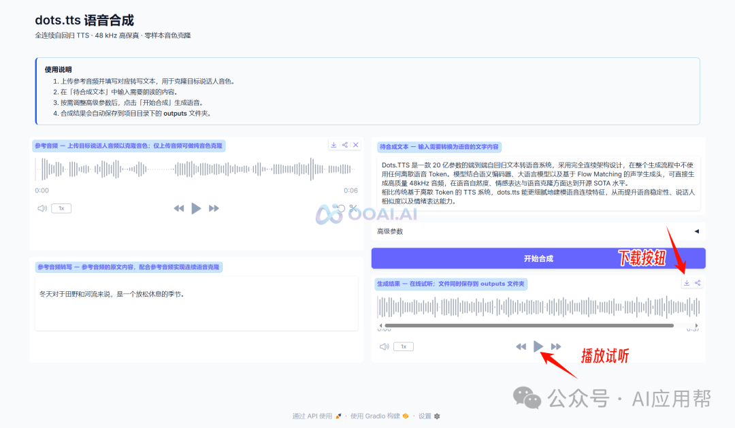The width and height of the screenshot is (735, 428).
Task: Click the reference audio panel label 参考音频
Action: pyautogui.click(x=129, y=146)
